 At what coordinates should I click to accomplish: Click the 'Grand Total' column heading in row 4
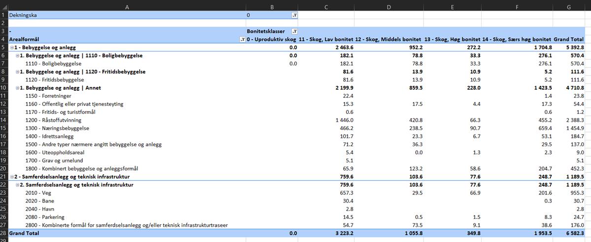(x=569, y=39)
